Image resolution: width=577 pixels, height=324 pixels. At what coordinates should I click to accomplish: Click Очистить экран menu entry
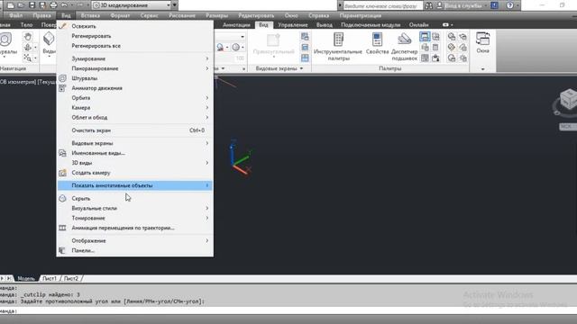[135, 130]
